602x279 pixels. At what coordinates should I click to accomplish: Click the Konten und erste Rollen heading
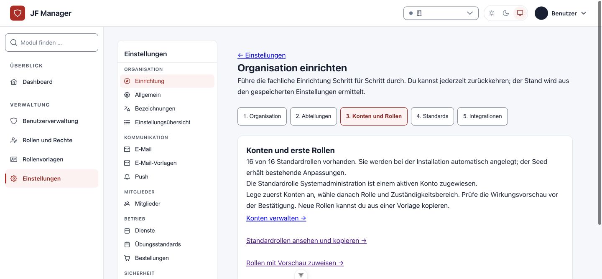point(291,150)
